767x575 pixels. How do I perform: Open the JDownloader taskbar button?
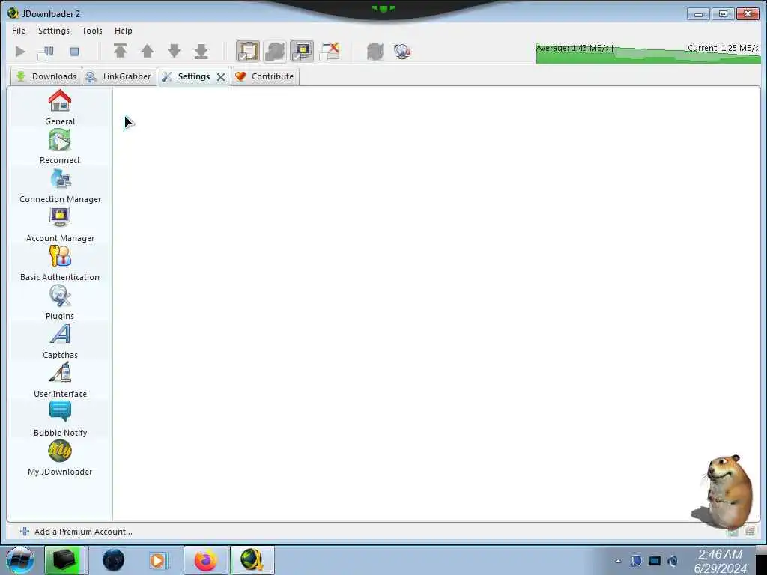coord(252,560)
